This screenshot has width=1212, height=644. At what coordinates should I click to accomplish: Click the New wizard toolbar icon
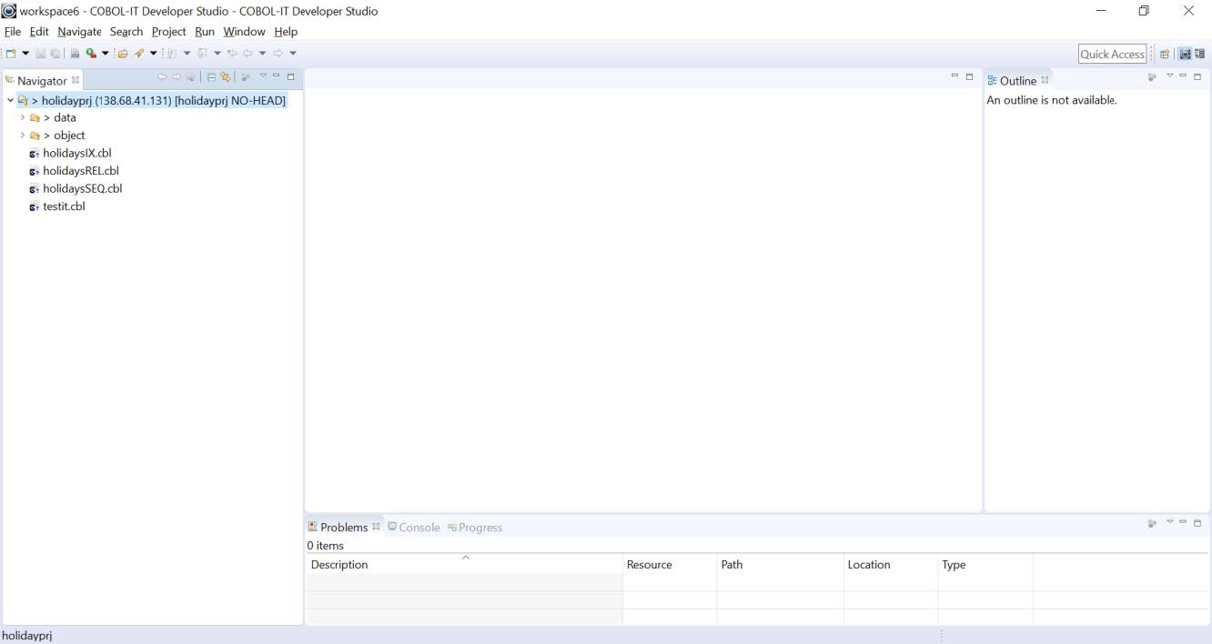point(11,54)
